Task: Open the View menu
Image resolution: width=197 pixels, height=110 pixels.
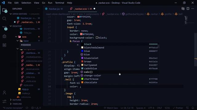Action: click(36, 3)
